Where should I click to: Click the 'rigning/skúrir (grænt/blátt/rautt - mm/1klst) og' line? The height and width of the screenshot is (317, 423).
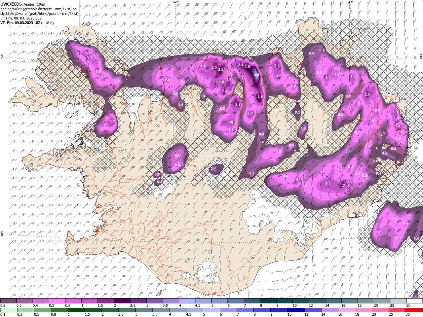[38, 9]
